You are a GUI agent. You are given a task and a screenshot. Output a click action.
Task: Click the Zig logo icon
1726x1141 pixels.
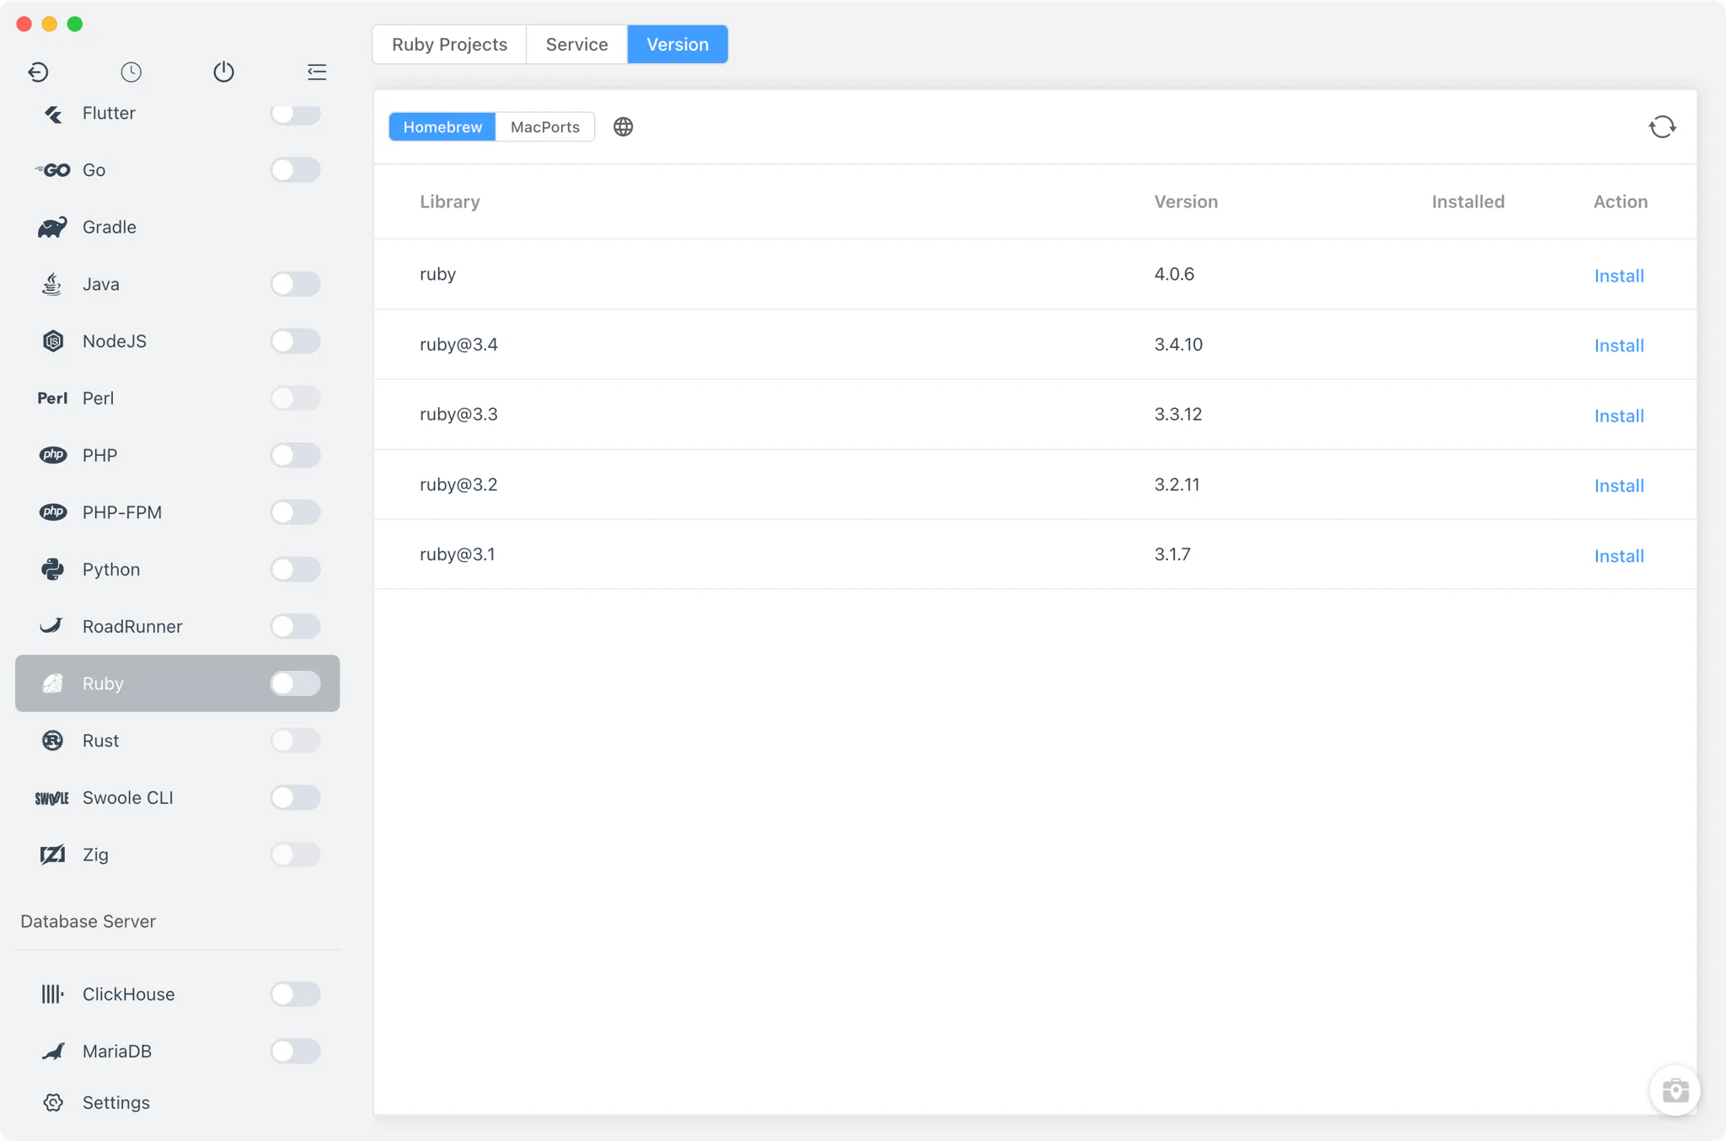pos(52,854)
